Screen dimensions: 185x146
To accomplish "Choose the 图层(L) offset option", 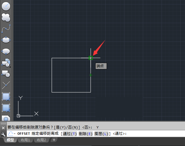I will pyautogui.click(x=101, y=134).
